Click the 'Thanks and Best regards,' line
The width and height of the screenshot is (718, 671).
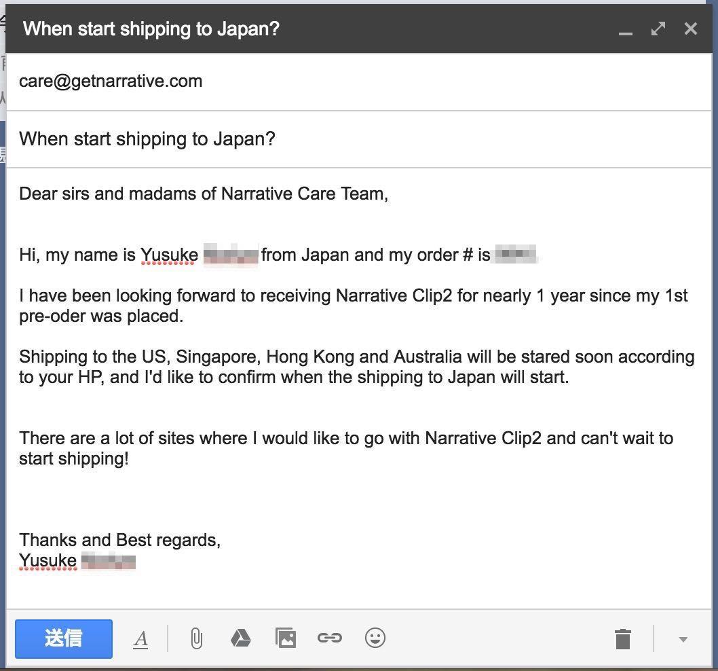tap(119, 541)
